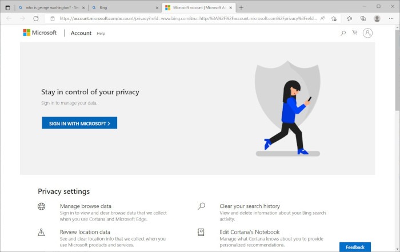Click SIGN IN WITH MICROSOFT button

coord(79,123)
